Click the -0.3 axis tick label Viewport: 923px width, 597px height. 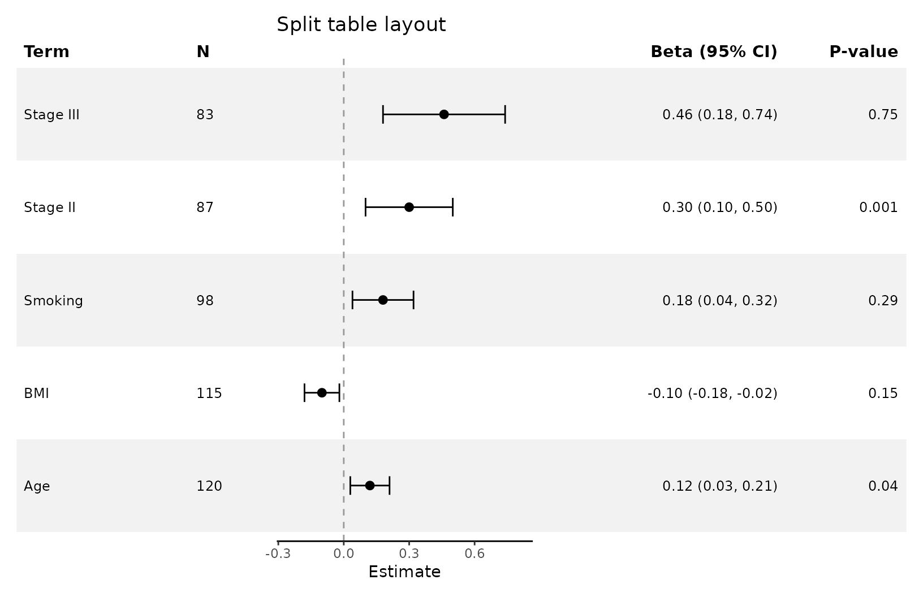(278, 554)
